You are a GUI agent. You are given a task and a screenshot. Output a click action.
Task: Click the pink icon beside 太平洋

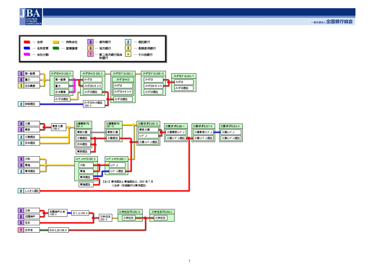tap(20, 230)
